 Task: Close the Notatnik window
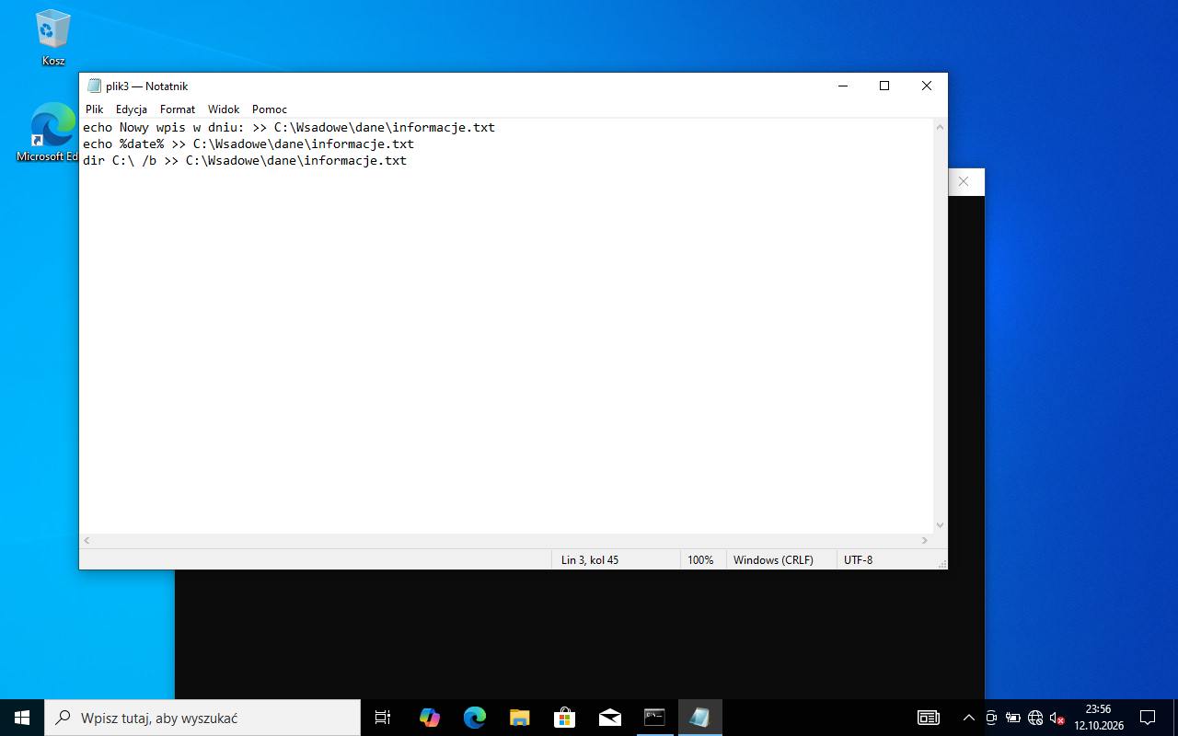(927, 86)
